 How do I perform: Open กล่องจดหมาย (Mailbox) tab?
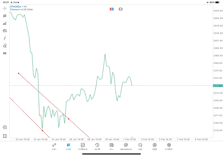coord(126,146)
